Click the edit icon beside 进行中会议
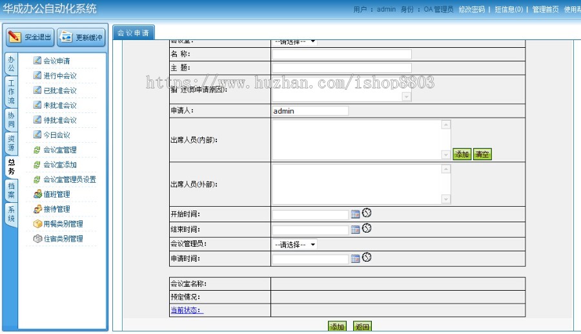581x334 pixels. point(37,75)
